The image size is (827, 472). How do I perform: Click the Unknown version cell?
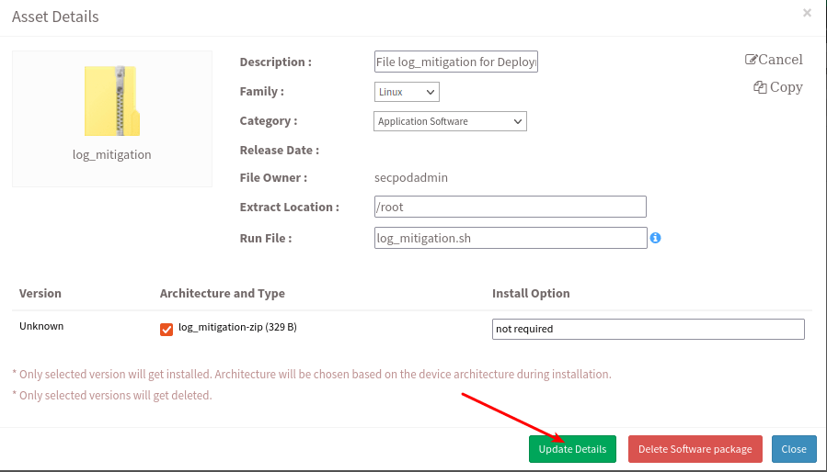click(x=41, y=326)
